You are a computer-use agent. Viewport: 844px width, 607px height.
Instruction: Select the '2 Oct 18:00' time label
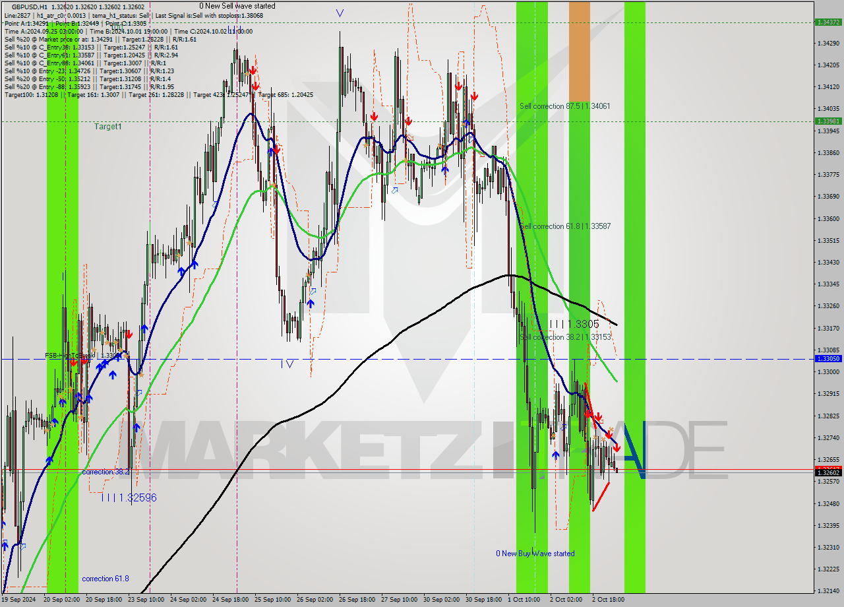coord(608,600)
